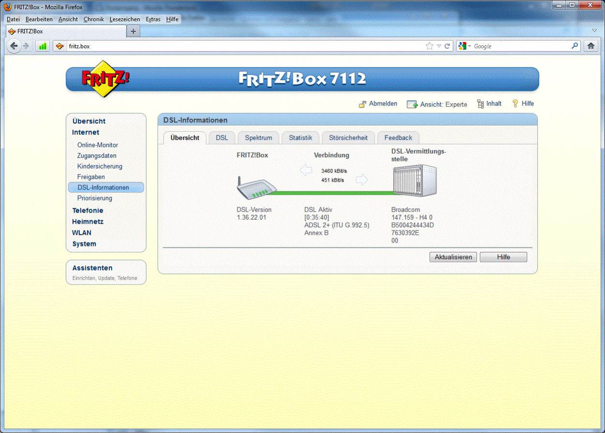Select the FRITZ!Box browser tab

point(65,31)
